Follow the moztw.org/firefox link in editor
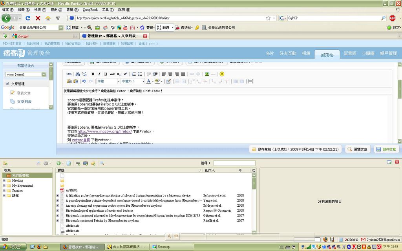Screen dimensions: 402x251 [104, 131]
